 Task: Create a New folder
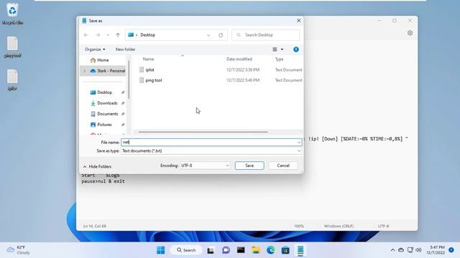pos(125,49)
